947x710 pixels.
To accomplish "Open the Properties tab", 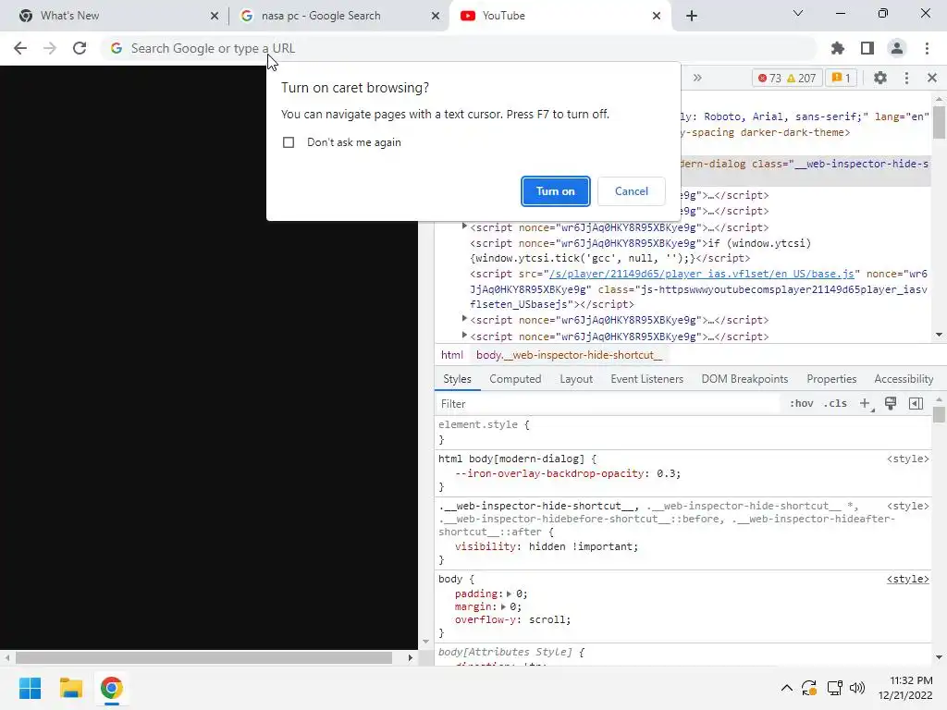I will pos(831,379).
